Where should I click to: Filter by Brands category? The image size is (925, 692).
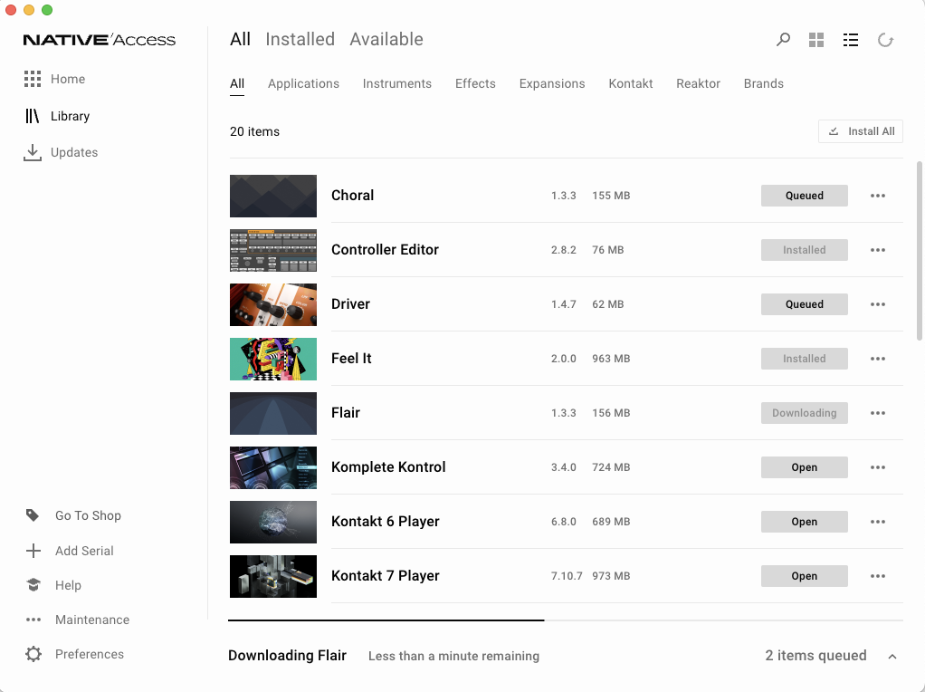click(x=763, y=83)
